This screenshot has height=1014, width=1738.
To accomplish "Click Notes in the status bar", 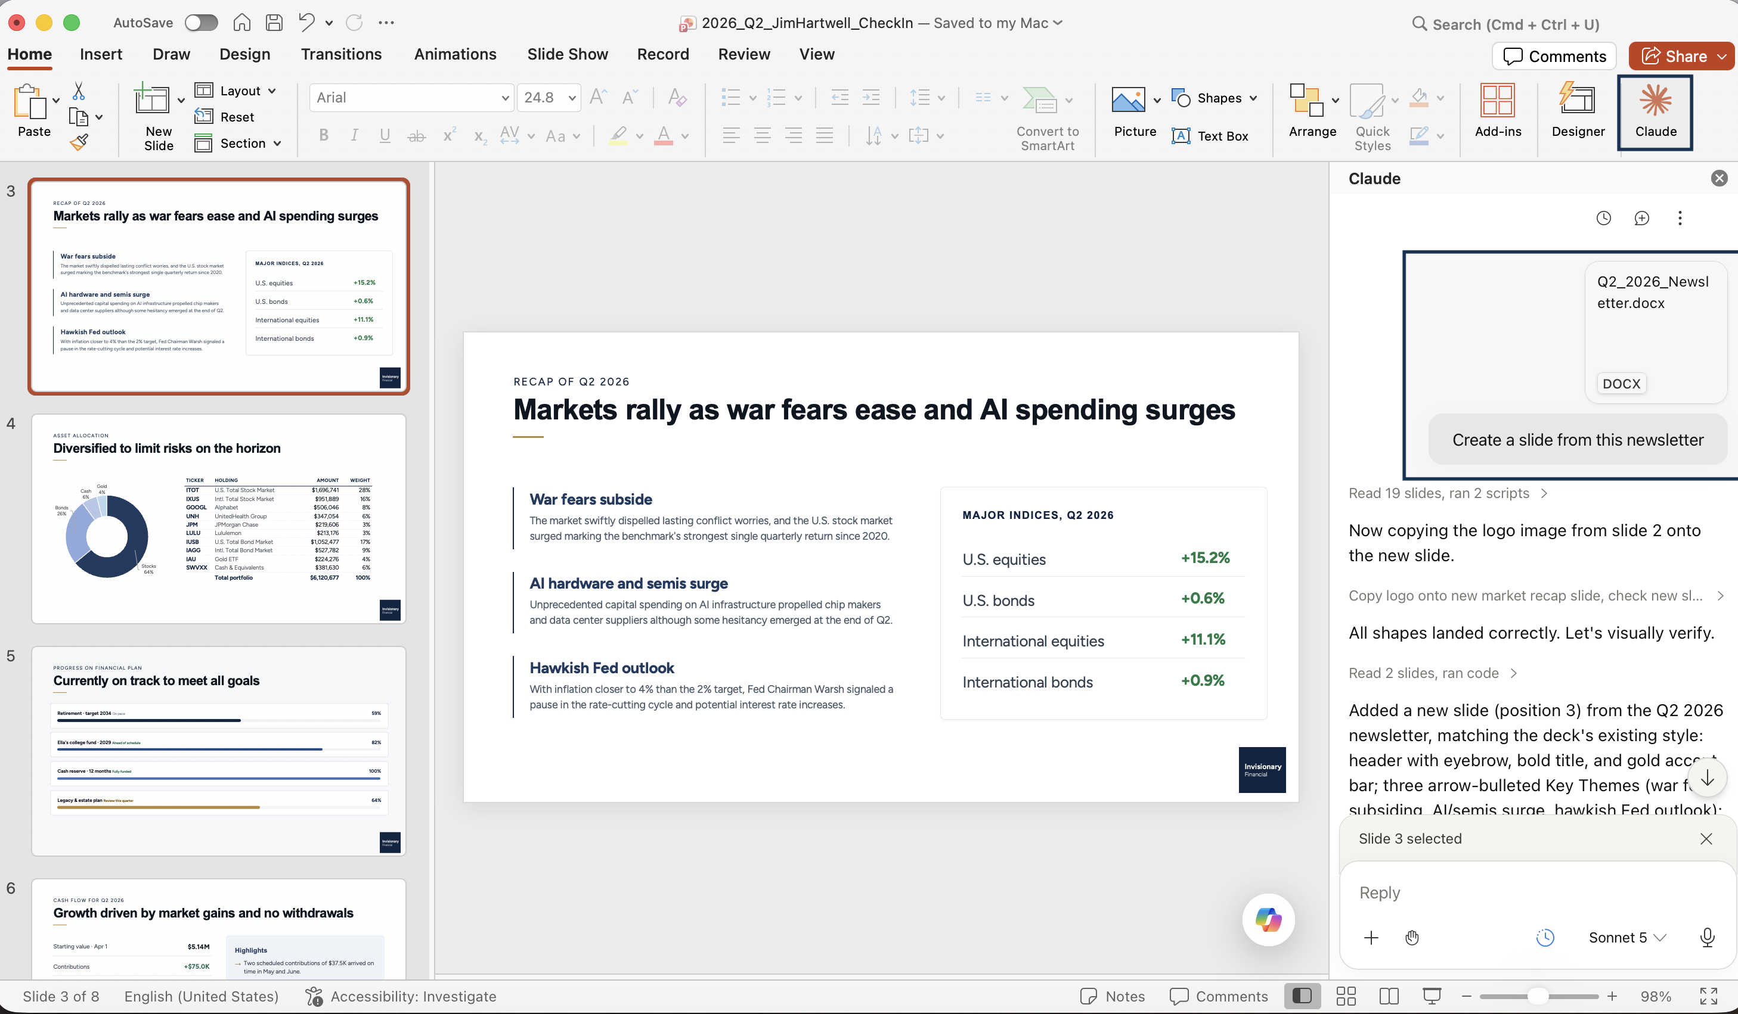I will point(1113,996).
